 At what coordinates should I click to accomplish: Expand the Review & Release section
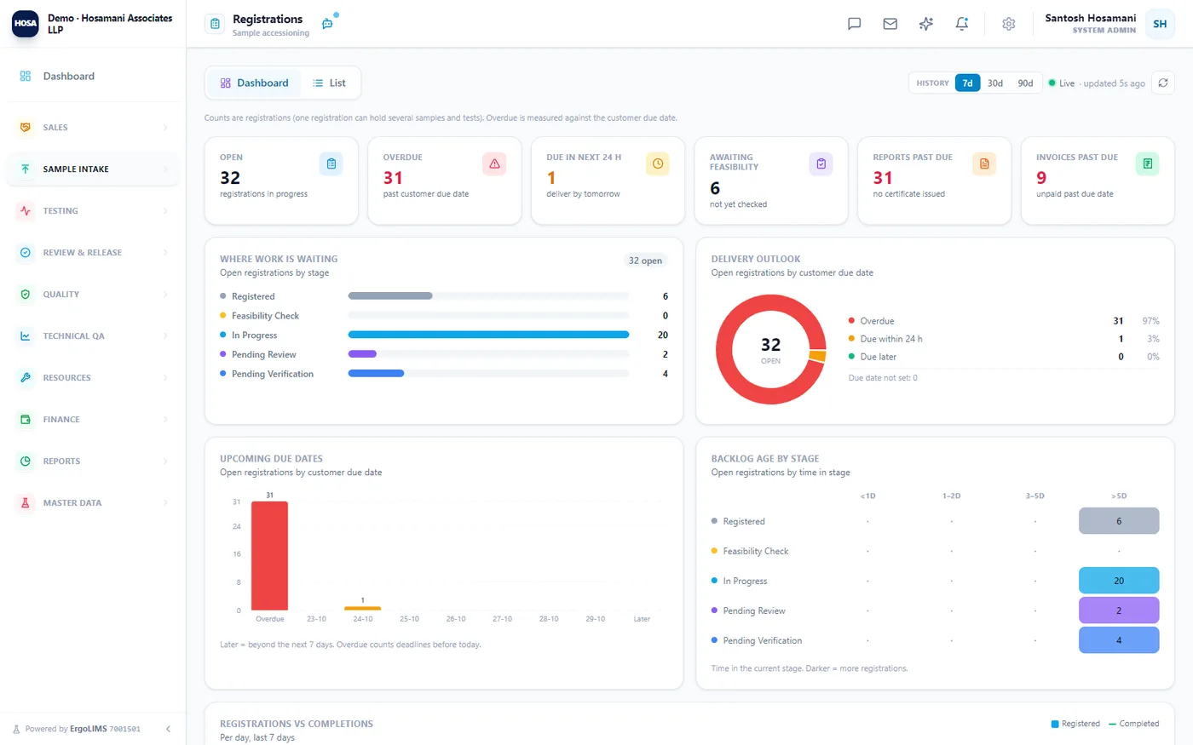[x=93, y=253]
